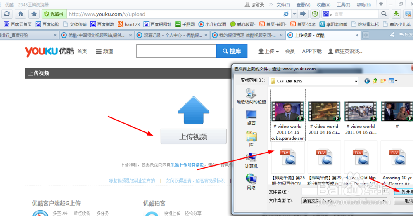Screen dimensions: 413x216
Task: Close the 上传视频 - 优酷 tab
Action: coord(357,35)
